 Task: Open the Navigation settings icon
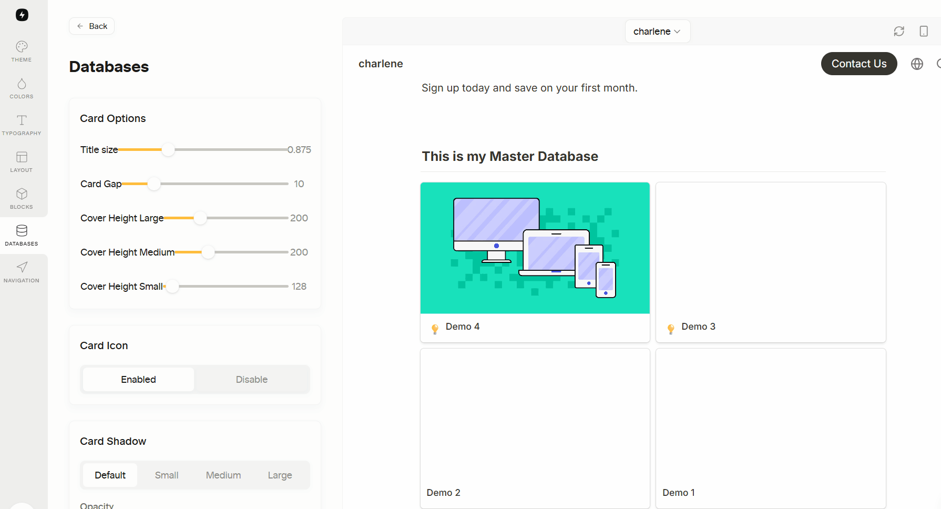coord(22,272)
